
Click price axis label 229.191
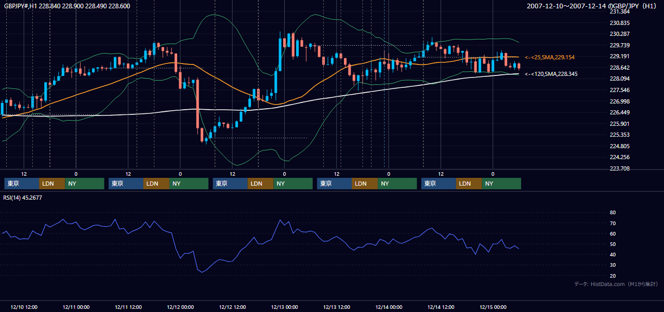620,56
